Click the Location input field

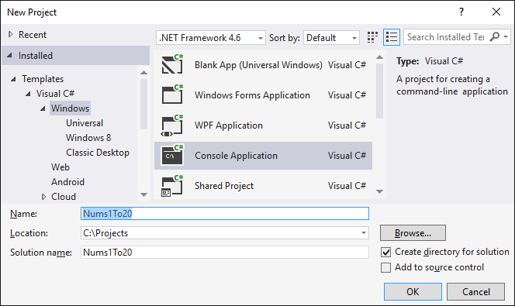pos(225,233)
